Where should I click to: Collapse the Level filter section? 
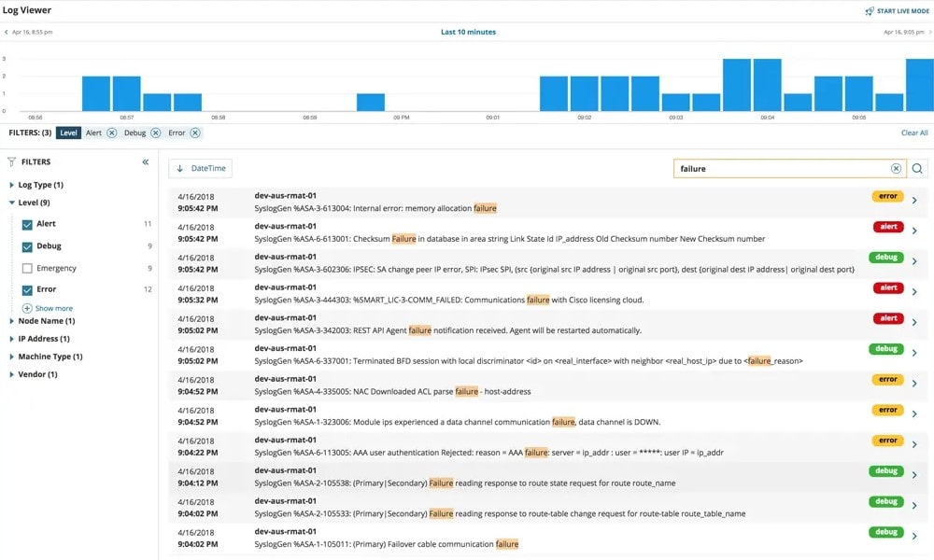13,203
